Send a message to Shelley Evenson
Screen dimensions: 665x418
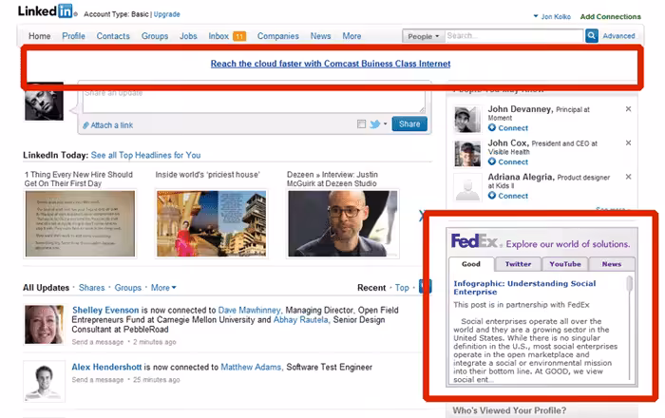(x=98, y=342)
